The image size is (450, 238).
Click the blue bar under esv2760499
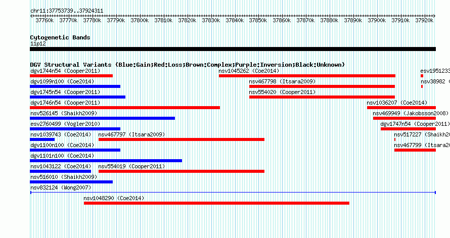pos(75,129)
